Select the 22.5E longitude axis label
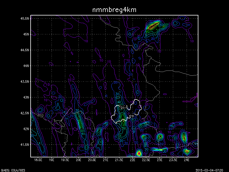 point(146,160)
